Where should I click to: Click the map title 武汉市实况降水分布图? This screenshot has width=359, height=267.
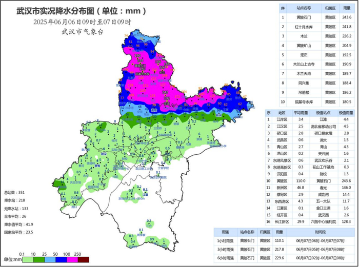tap(55, 11)
